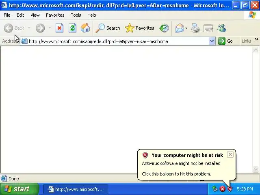Click the Mail envelope icon

coord(180,28)
